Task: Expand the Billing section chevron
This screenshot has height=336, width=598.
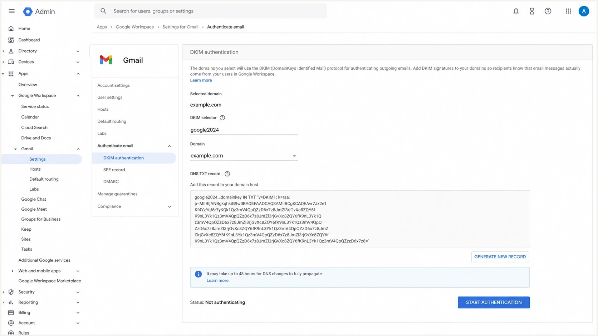Action: click(78, 313)
